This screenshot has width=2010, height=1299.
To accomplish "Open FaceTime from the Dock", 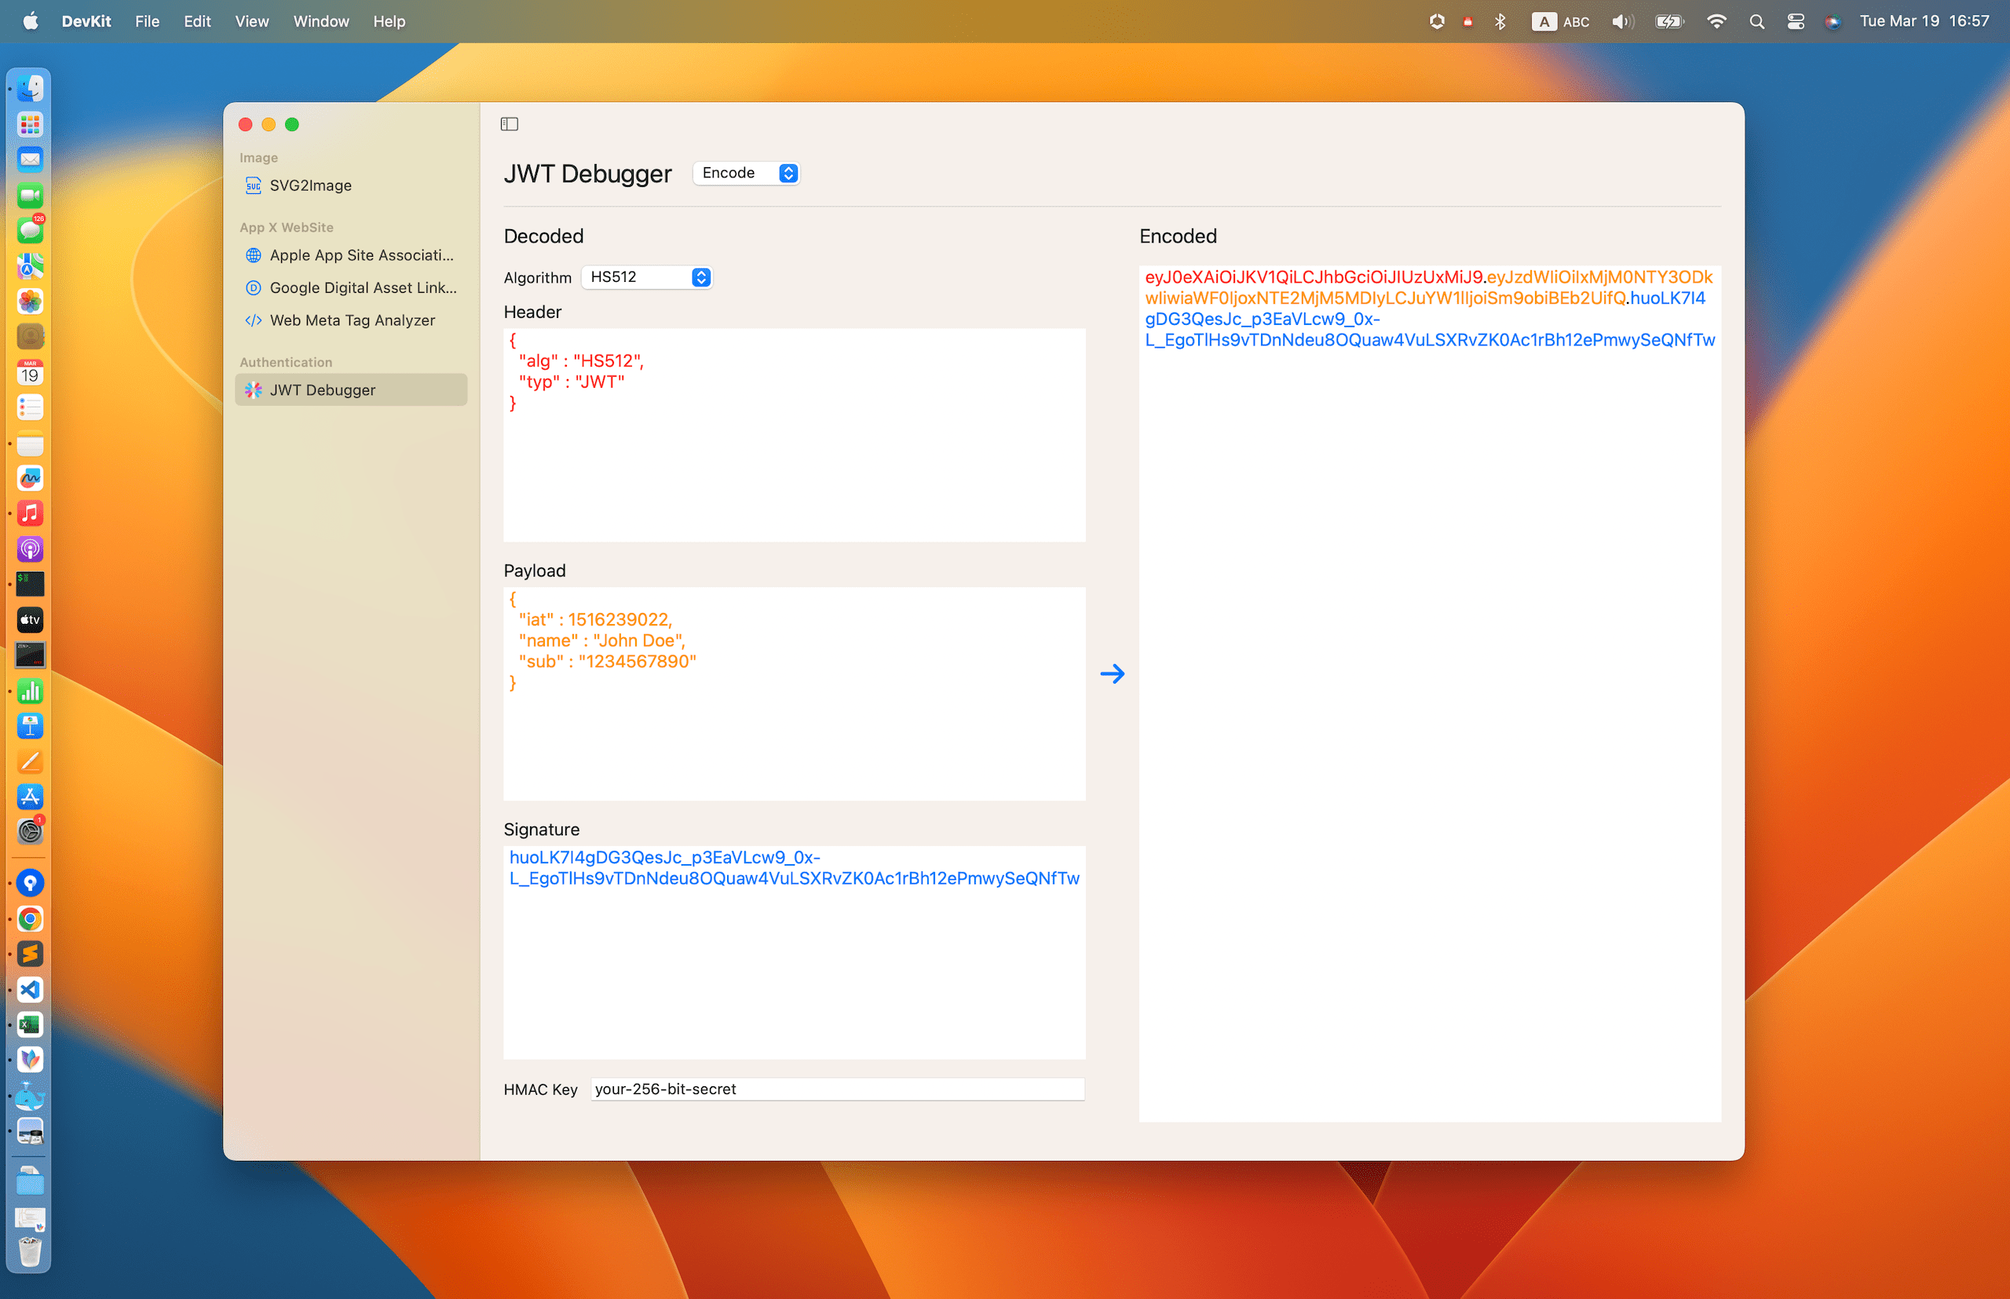I will [31, 195].
